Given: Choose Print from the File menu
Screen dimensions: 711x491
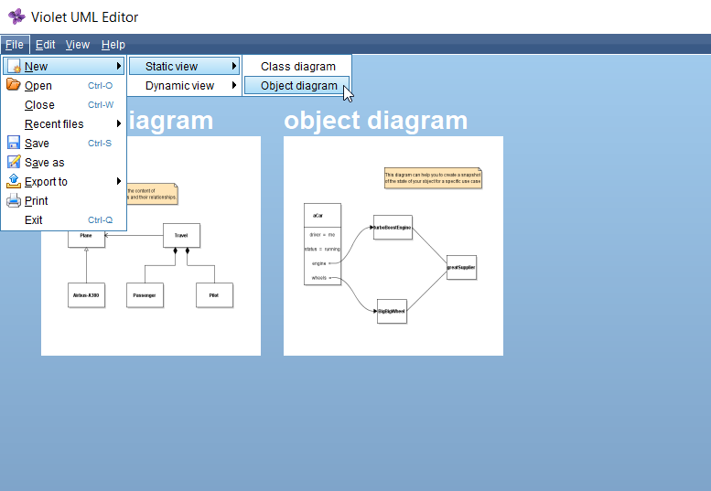Looking at the screenshot, I should [x=63, y=200].
